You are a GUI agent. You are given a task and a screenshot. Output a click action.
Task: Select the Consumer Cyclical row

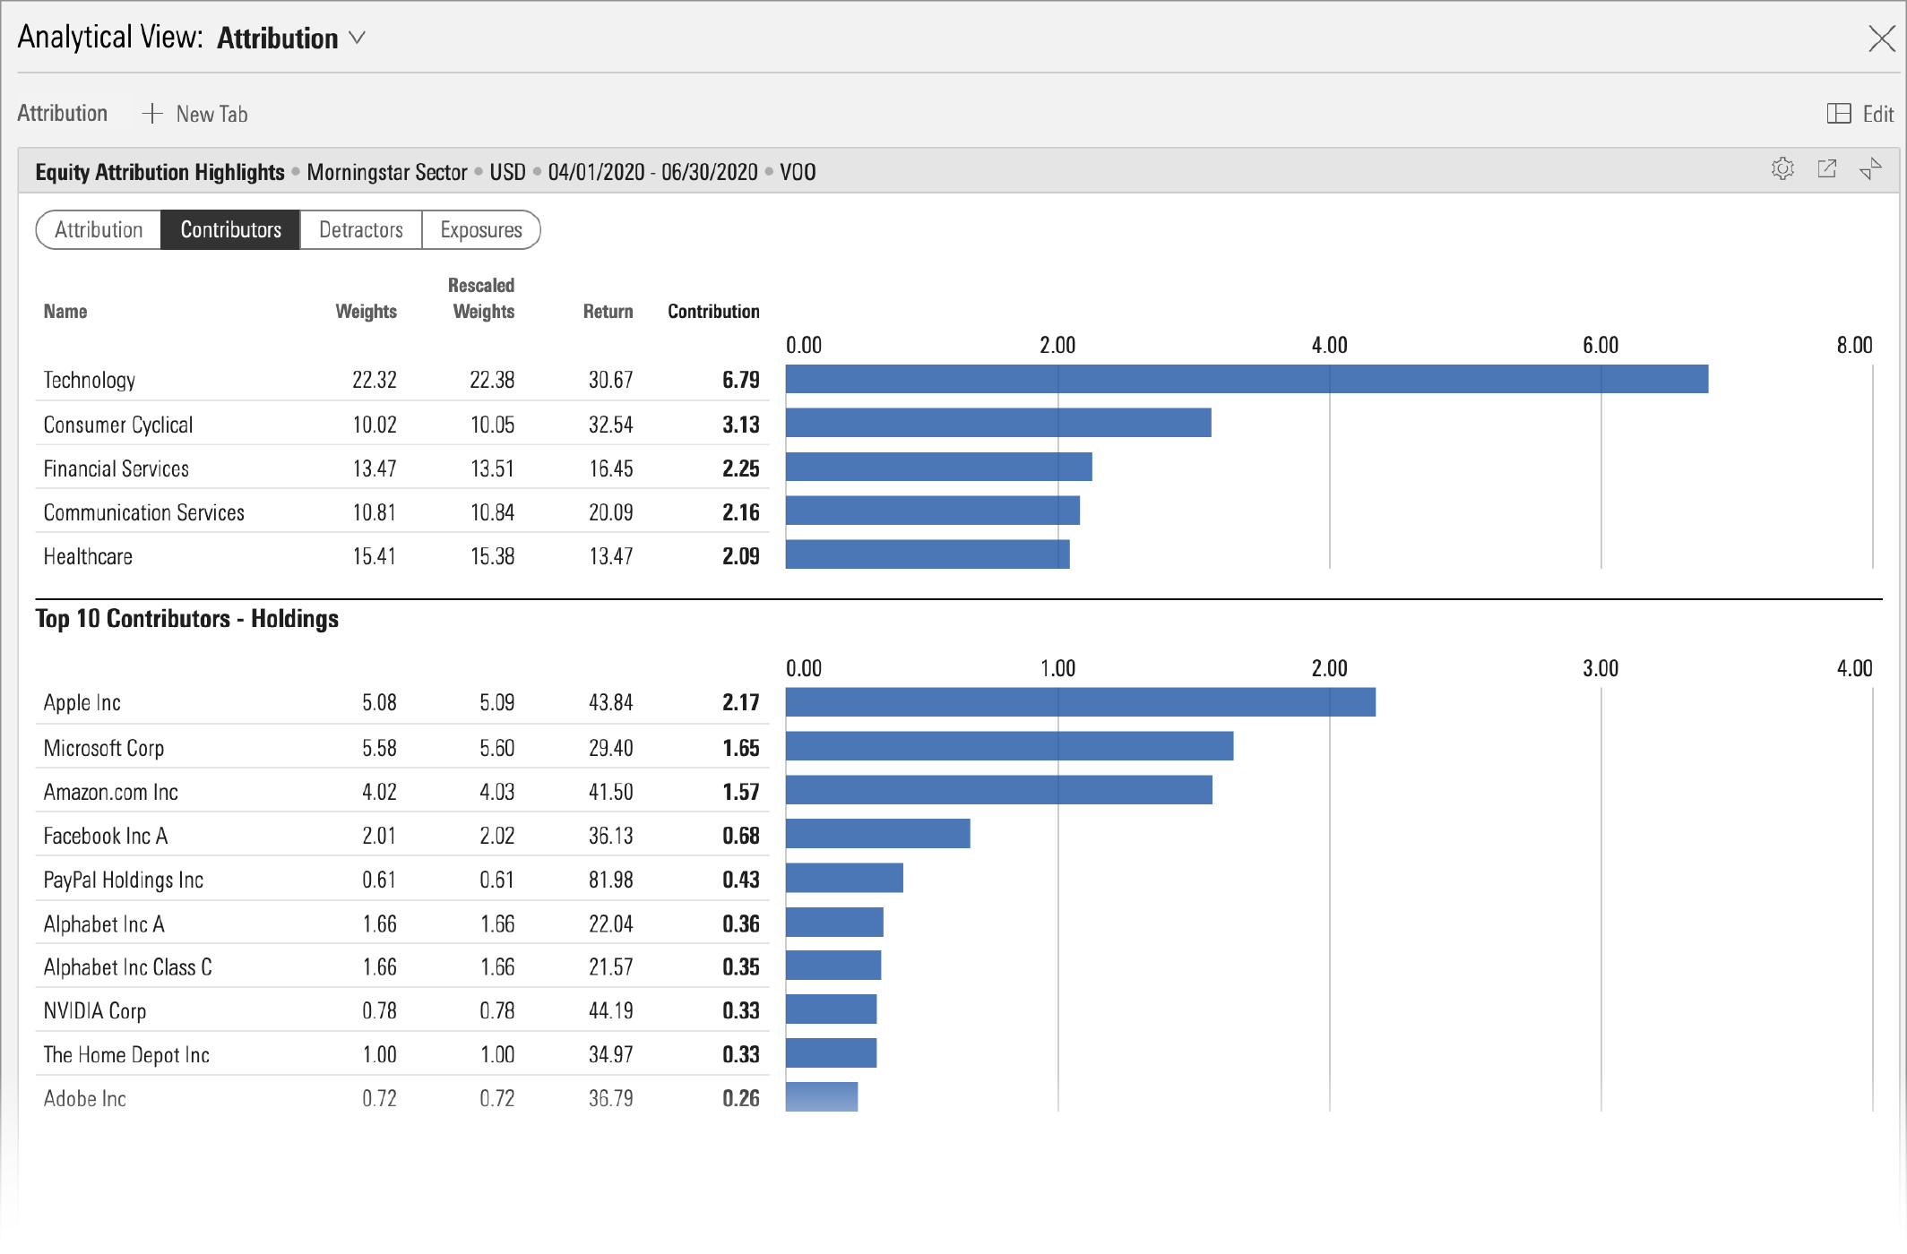pos(118,425)
